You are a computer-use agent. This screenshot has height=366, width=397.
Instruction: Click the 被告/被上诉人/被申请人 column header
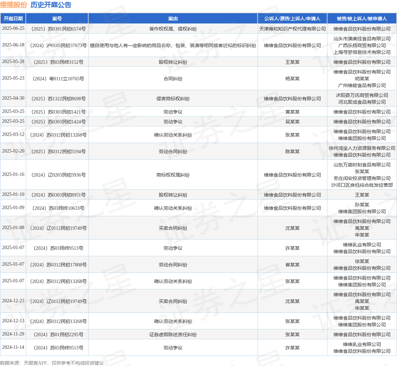[362, 18]
